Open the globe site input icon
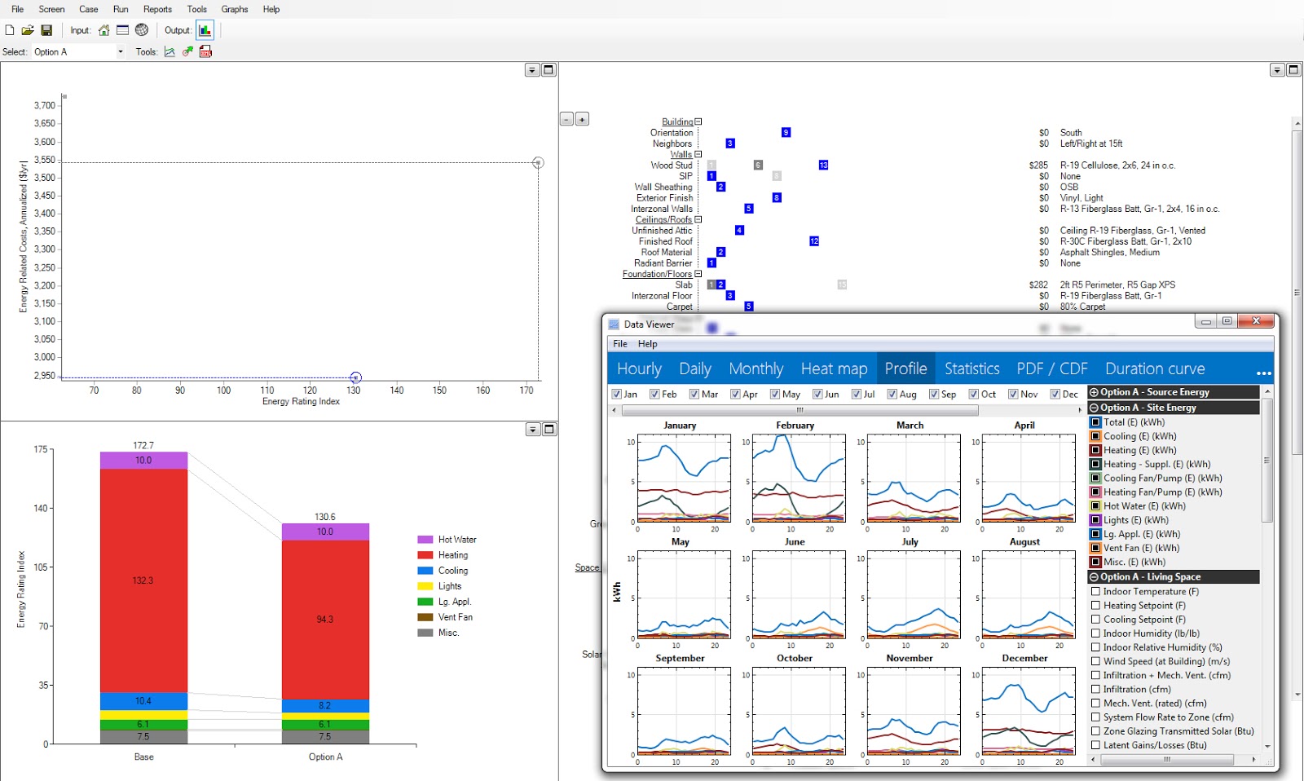This screenshot has height=781, width=1304. 142,30
